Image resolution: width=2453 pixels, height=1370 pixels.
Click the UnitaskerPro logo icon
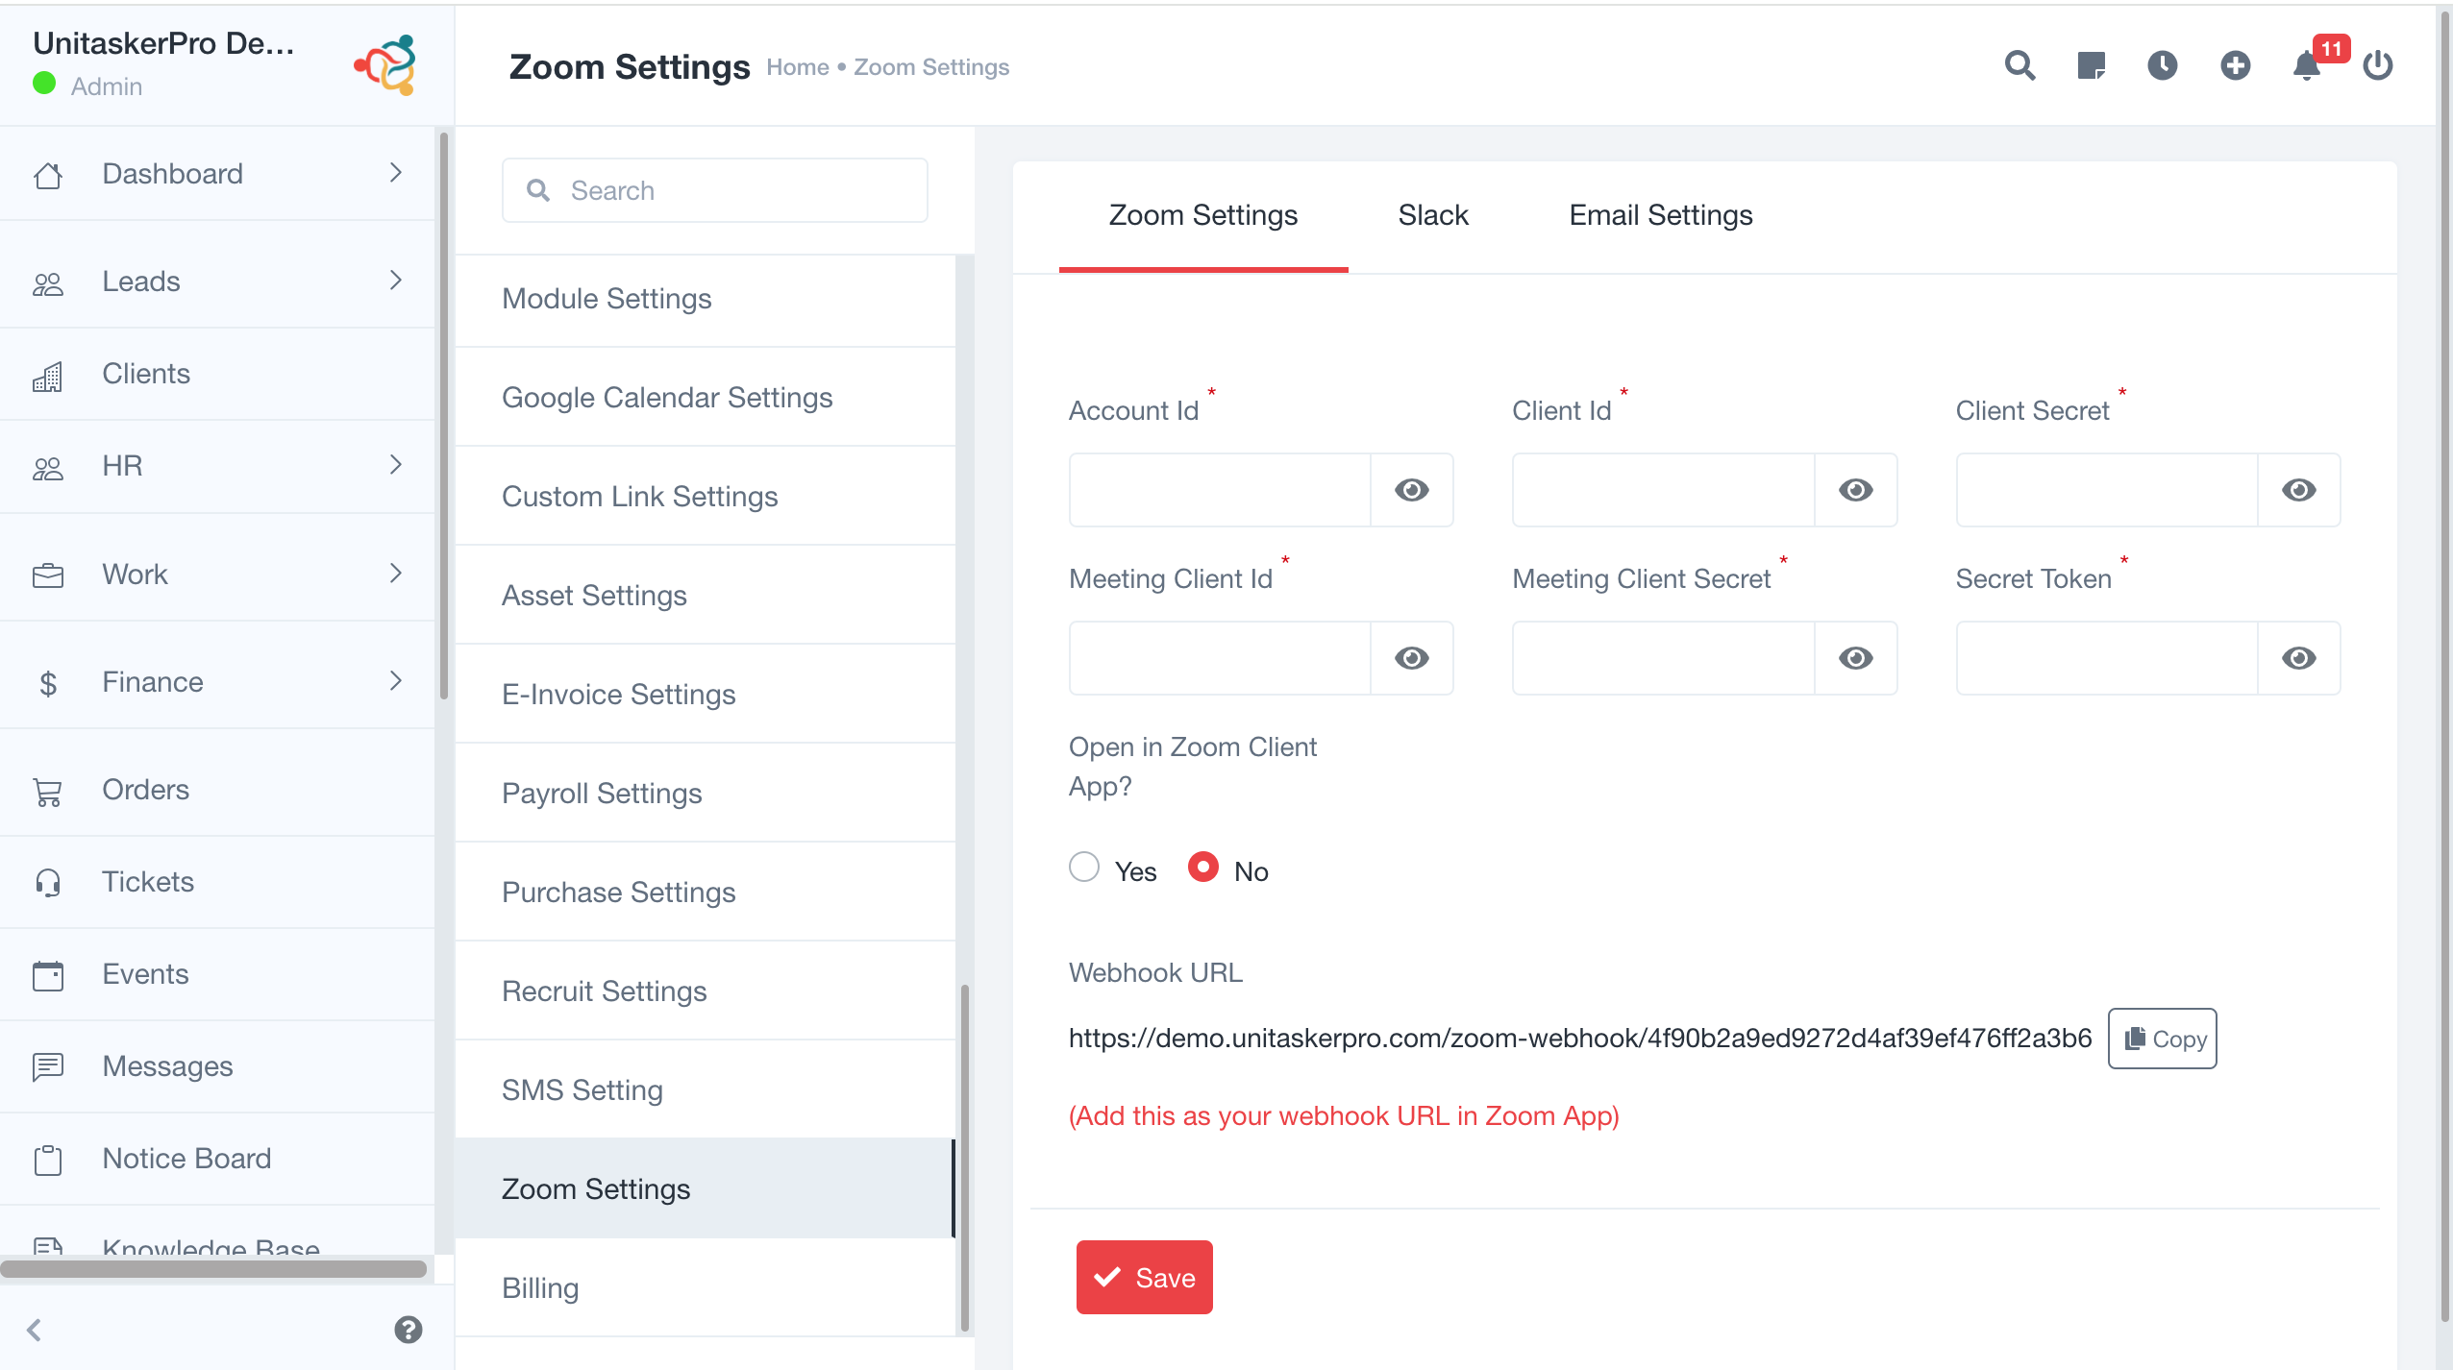(385, 64)
